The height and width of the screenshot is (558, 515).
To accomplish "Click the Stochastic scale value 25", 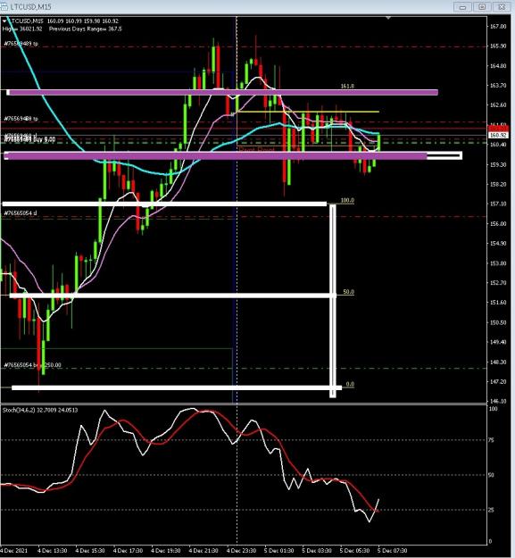I will (491, 510).
